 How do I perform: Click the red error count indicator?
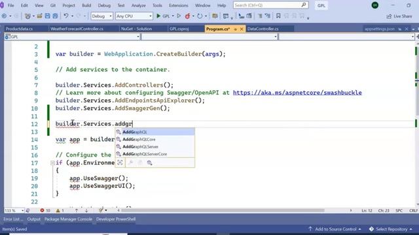(45, 210)
